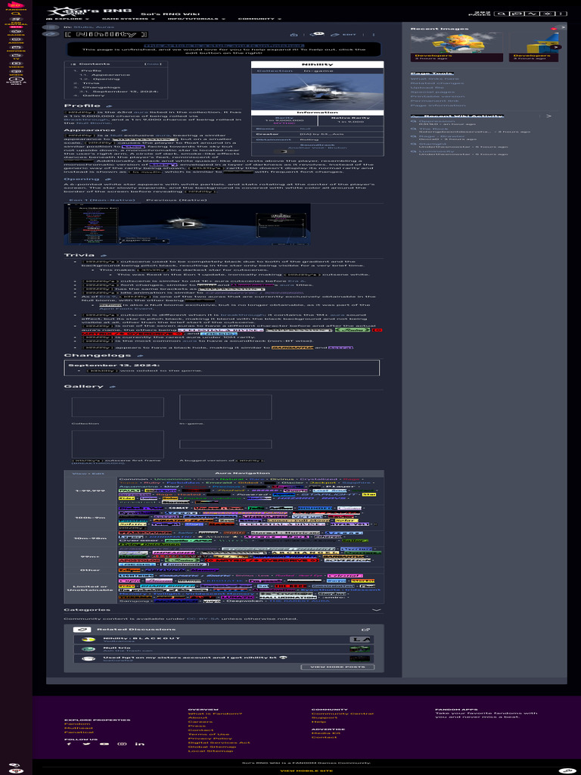This screenshot has height=775, width=581.
Task: Click the lock icon beside page title
Action: point(294,35)
